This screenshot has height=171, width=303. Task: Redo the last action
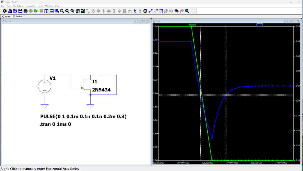182,11
